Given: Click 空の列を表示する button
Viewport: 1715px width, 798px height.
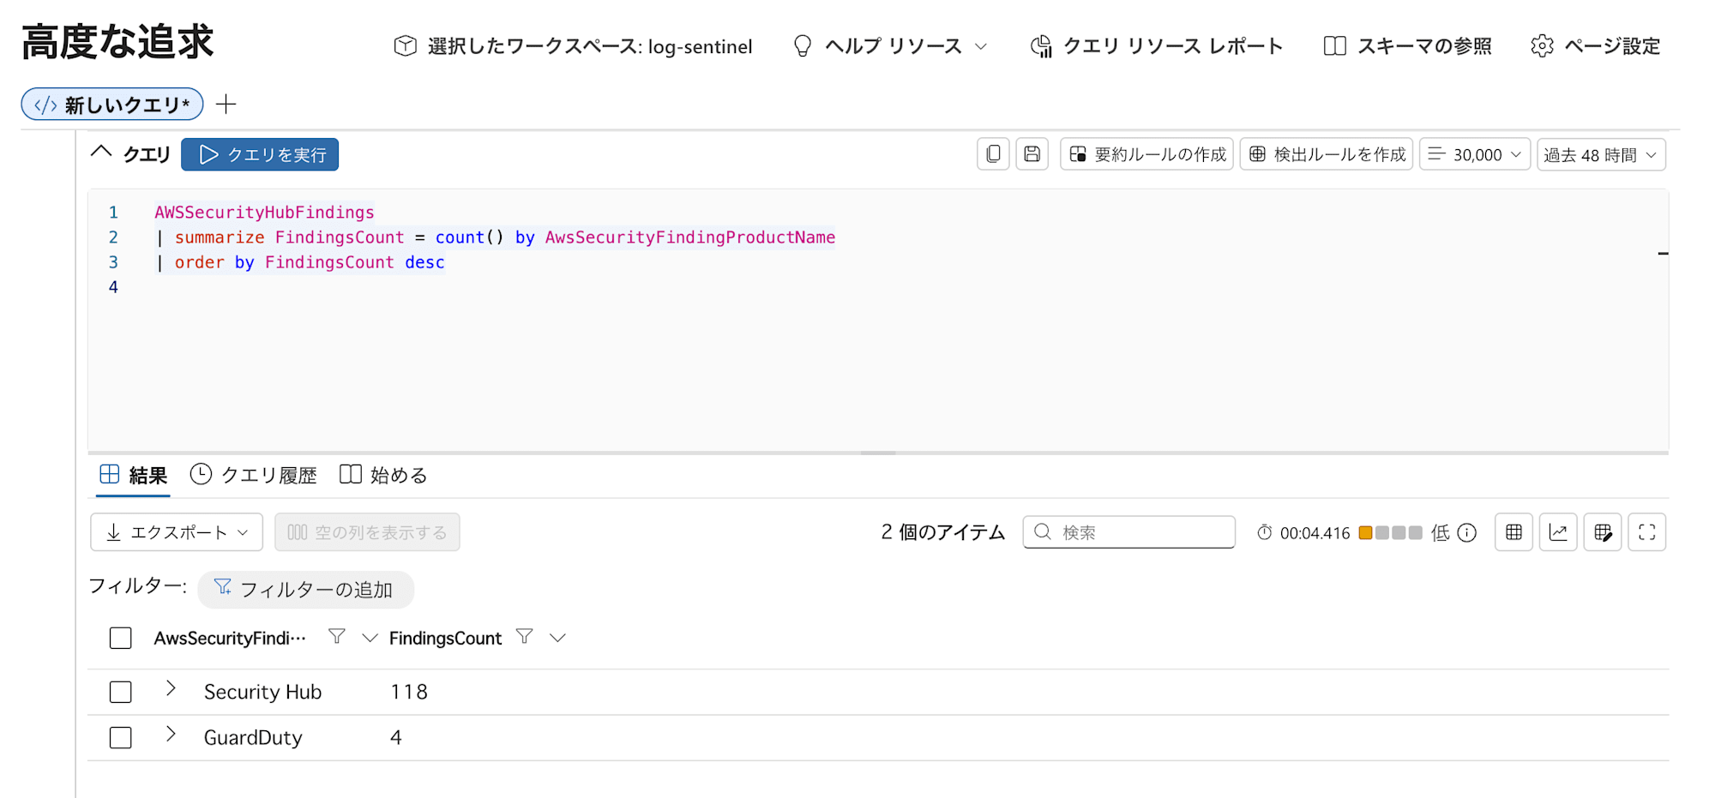Looking at the screenshot, I should pos(367,532).
